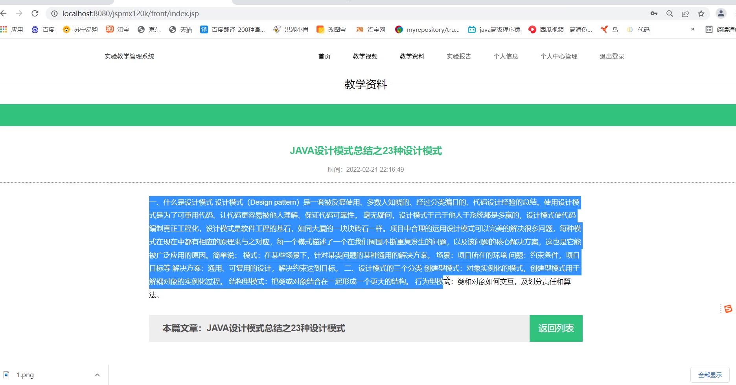Open the 淘宝 bookmark

click(118, 29)
